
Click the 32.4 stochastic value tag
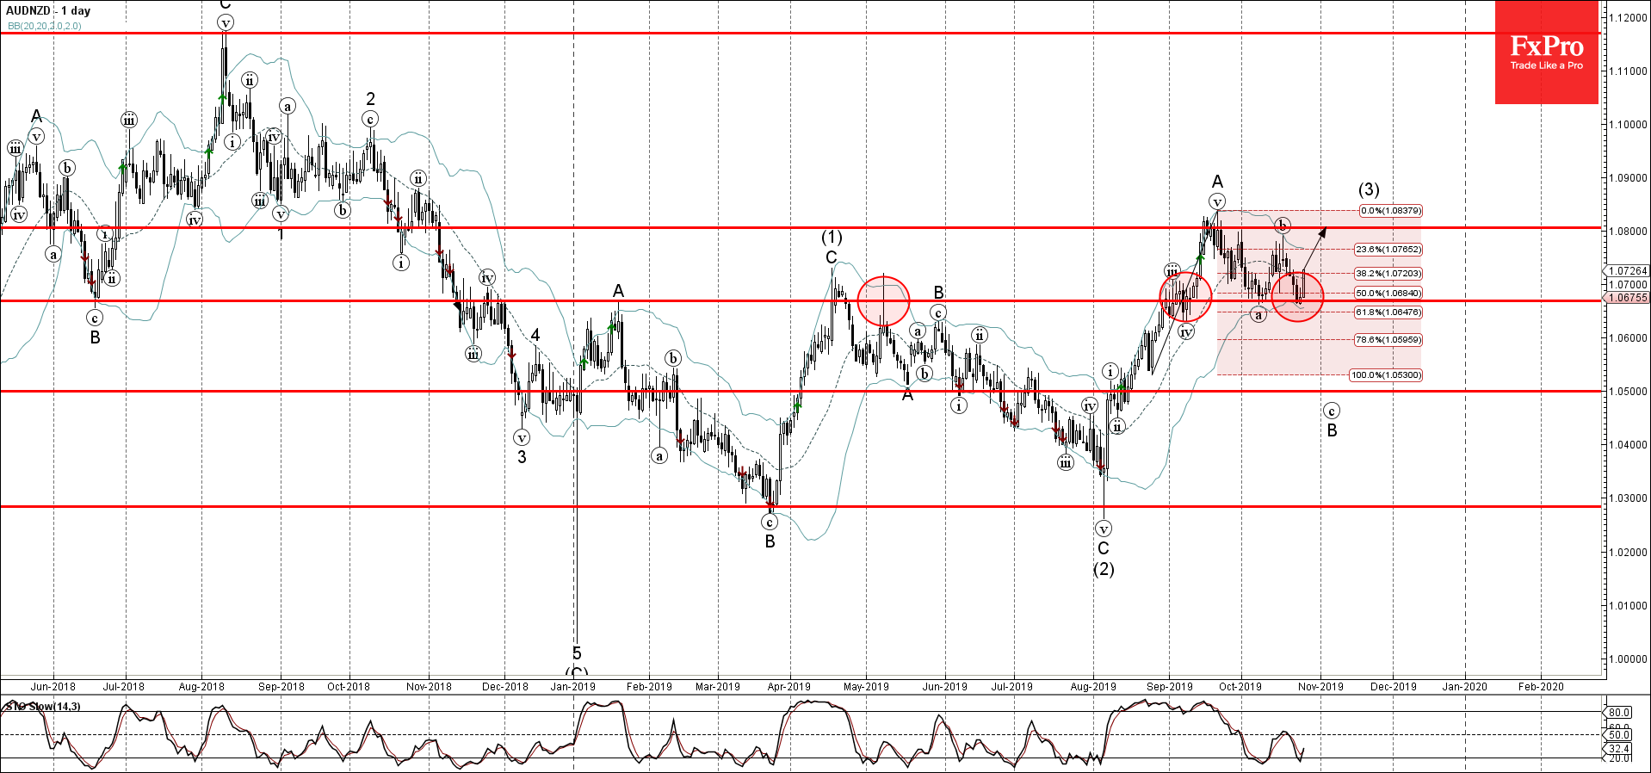click(1618, 749)
